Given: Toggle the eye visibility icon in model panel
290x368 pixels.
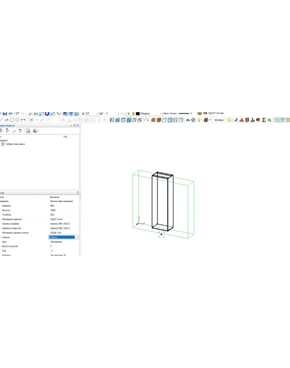Looking at the screenshot, I should coord(35,131).
